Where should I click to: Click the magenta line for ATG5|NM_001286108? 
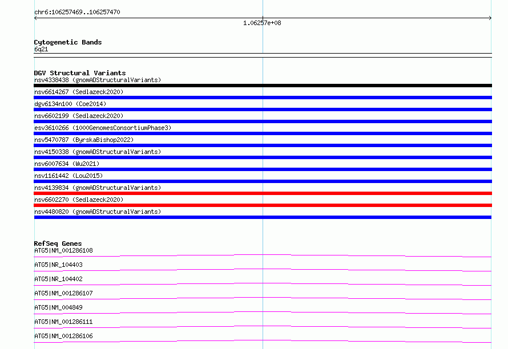pyautogui.click(x=263, y=255)
